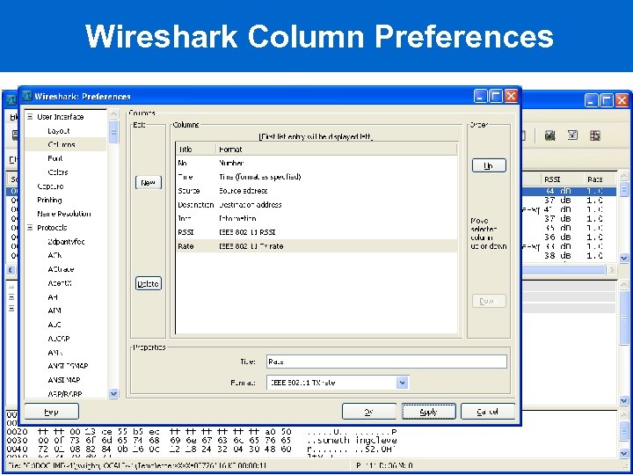Click the packet list scrollbar down arrow

624,257
